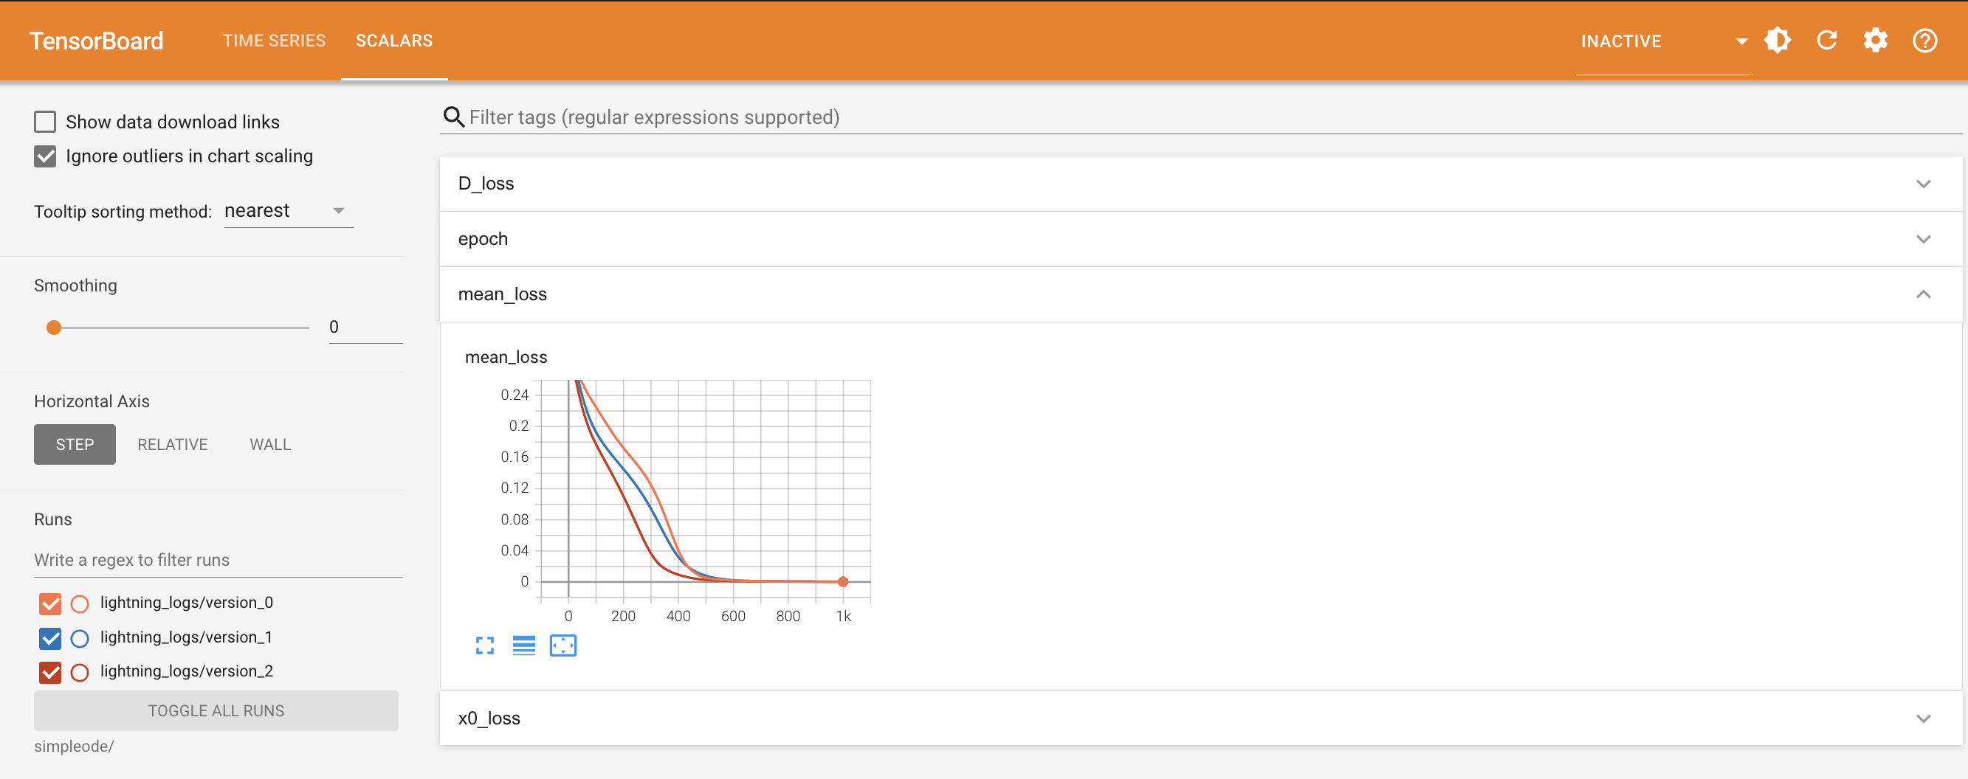Toggle dark mode theme icon
The width and height of the screenshot is (1968, 779).
(x=1777, y=41)
